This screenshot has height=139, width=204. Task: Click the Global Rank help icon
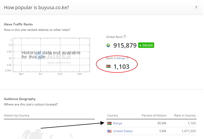pyautogui.click(x=125, y=36)
